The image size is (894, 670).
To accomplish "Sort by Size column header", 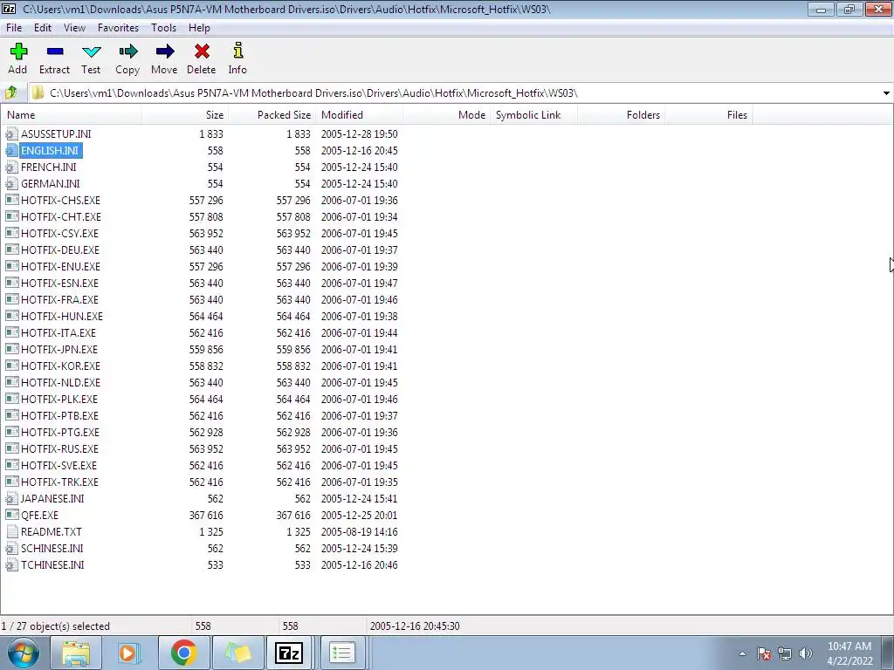I will coord(185,115).
